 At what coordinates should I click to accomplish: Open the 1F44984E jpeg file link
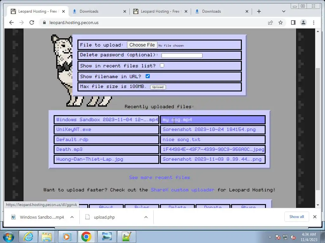click(x=213, y=149)
